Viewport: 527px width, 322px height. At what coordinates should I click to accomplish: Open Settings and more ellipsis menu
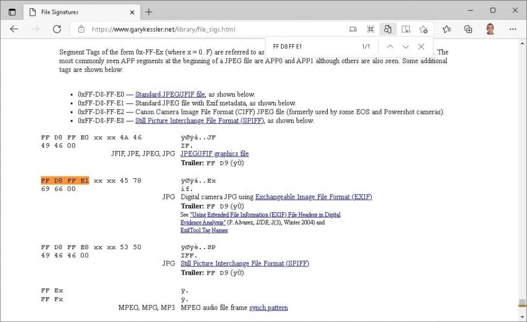(x=513, y=29)
